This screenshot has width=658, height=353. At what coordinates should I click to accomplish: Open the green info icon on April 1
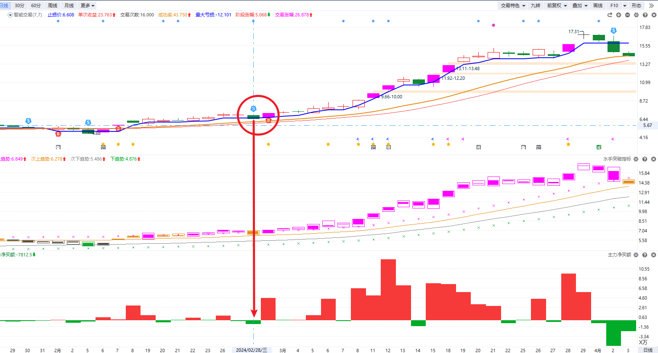tap(599, 147)
